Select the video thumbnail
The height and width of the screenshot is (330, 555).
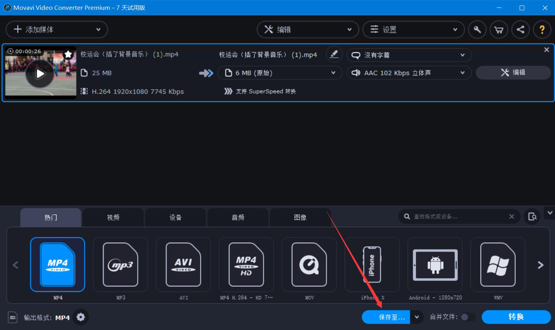click(40, 73)
